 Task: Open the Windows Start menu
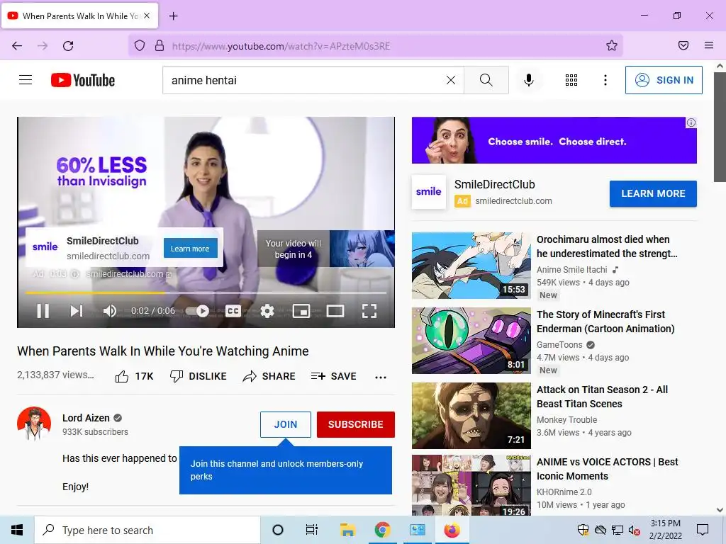17,530
